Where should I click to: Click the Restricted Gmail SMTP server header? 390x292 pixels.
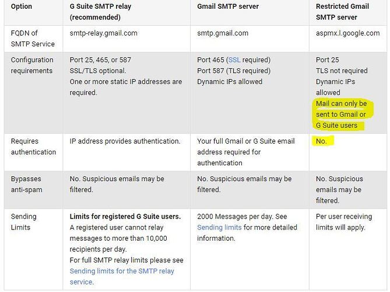[342, 12]
